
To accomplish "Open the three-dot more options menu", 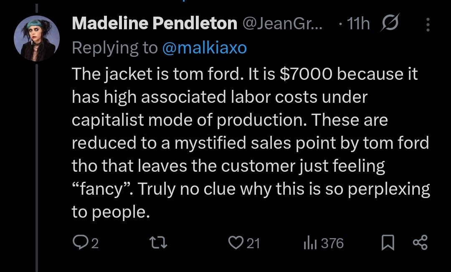I will [428, 26].
